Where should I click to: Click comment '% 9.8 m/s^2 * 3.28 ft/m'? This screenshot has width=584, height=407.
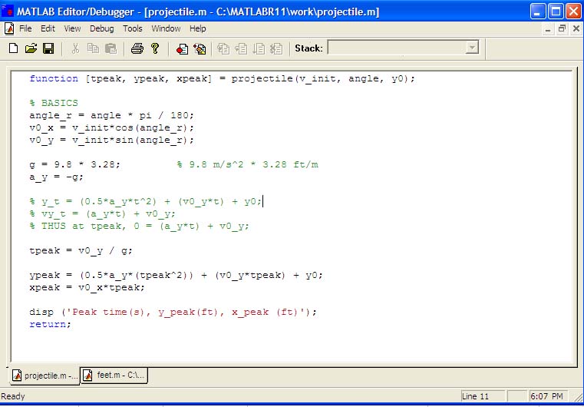(x=248, y=164)
